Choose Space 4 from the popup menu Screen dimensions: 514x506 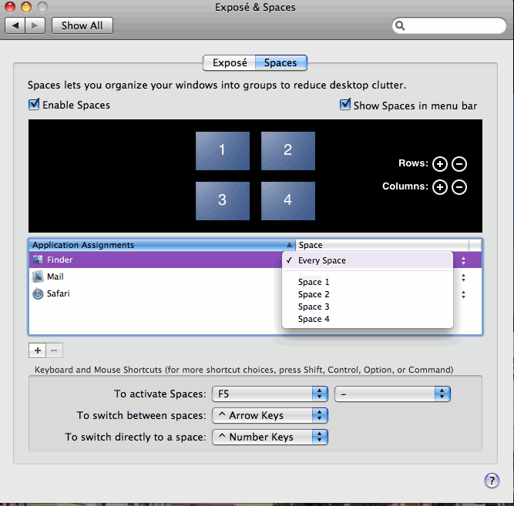tap(368, 319)
